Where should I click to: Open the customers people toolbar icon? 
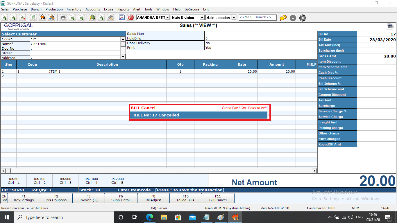tap(52, 17)
